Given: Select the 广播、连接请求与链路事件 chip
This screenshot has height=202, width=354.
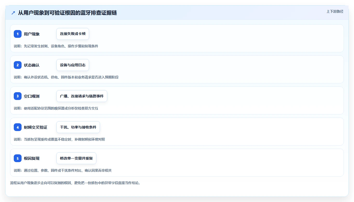Looking at the screenshot, I should pyautogui.click(x=82, y=96).
